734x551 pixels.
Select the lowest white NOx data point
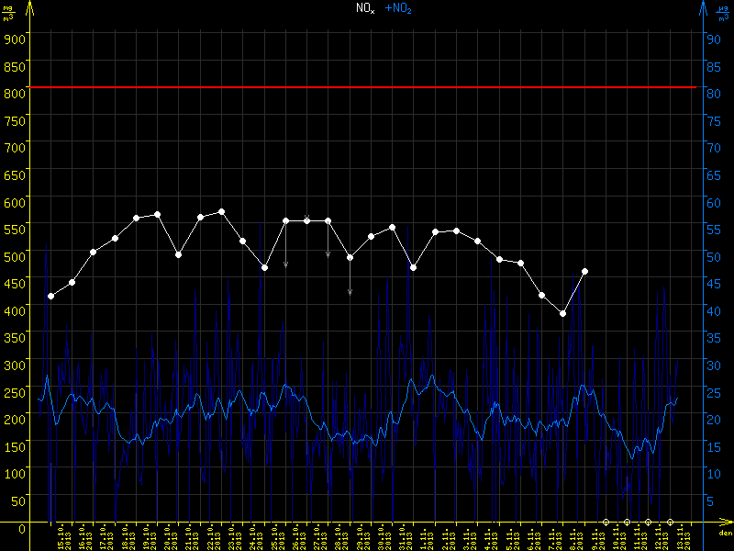[562, 313]
